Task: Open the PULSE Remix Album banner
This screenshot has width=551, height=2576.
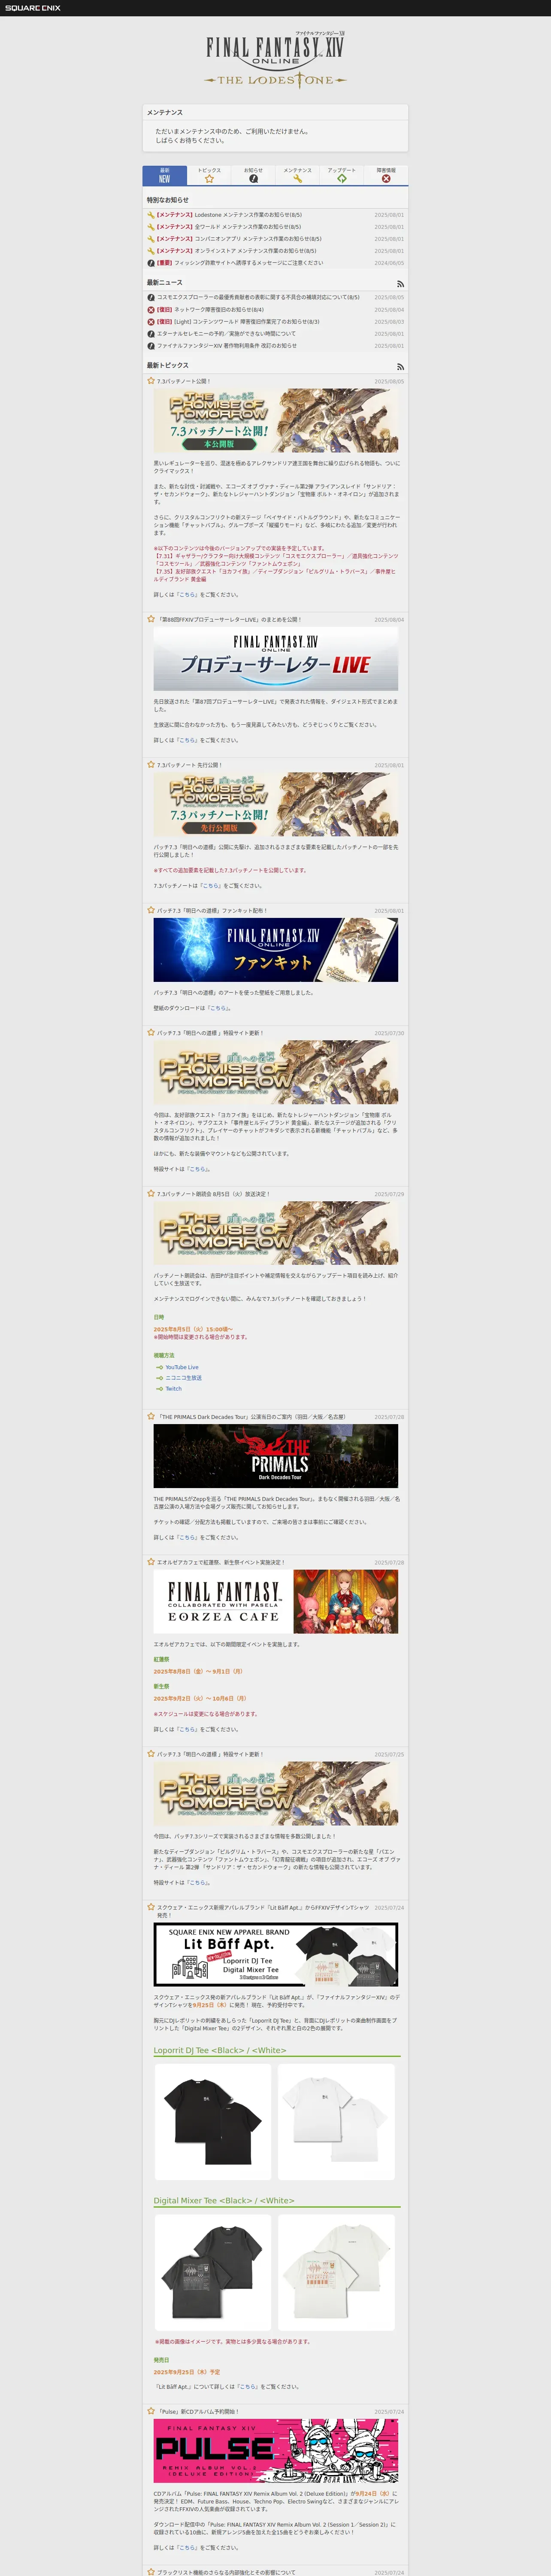Action: [276, 2451]
